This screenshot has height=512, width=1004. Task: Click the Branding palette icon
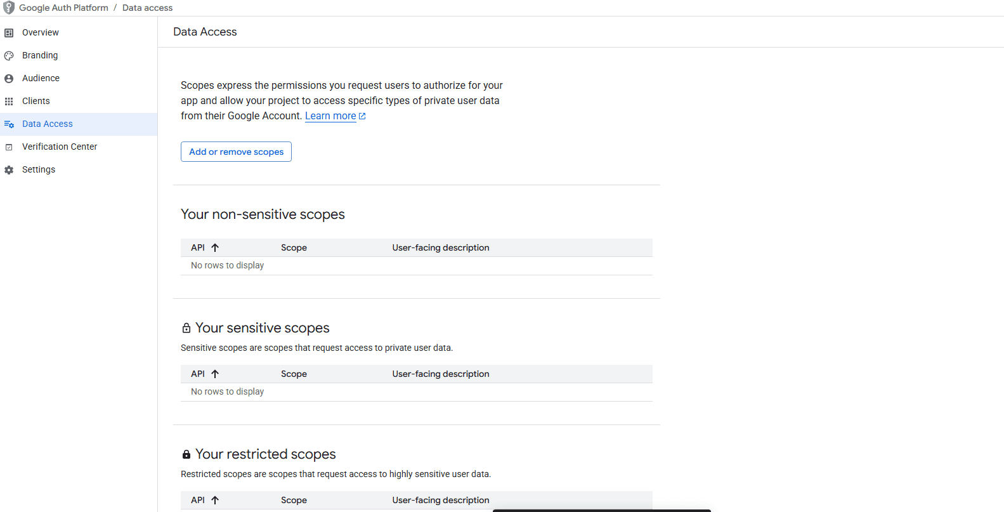click(9, 56)
